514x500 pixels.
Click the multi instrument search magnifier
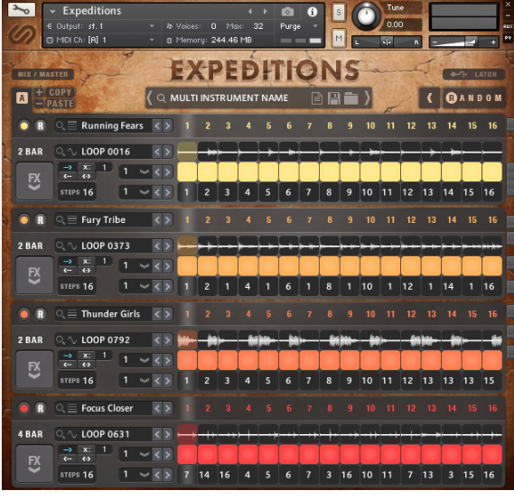coord(161,97)
